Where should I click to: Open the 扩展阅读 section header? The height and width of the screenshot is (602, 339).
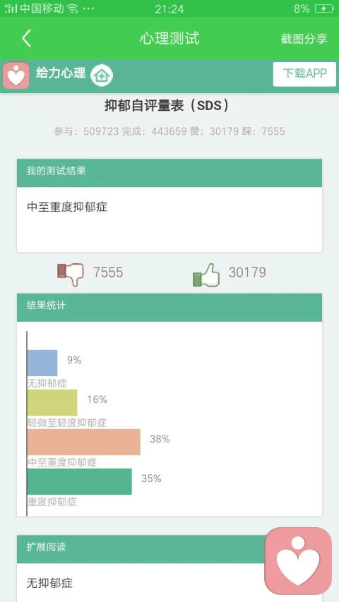click(x=169, y=549)
